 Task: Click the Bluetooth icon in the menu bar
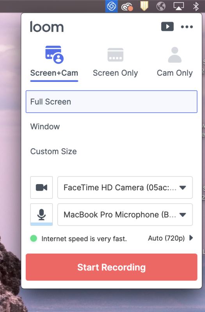pos(196,6)
